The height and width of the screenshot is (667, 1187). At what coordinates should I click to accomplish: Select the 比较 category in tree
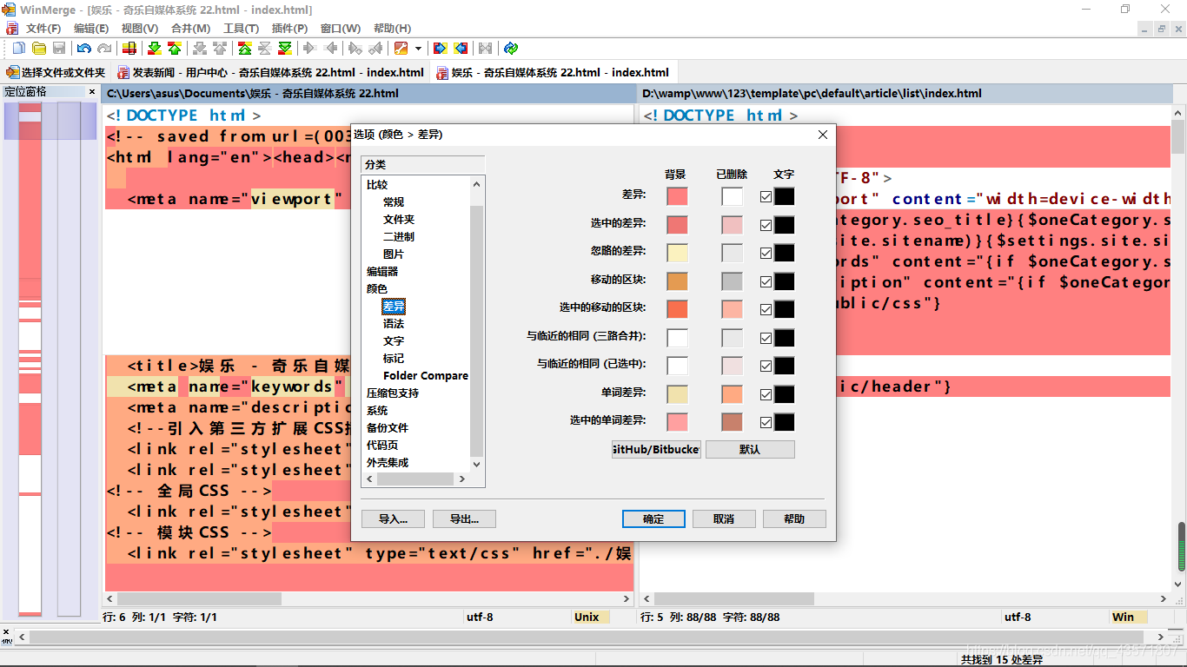[377, 184]
